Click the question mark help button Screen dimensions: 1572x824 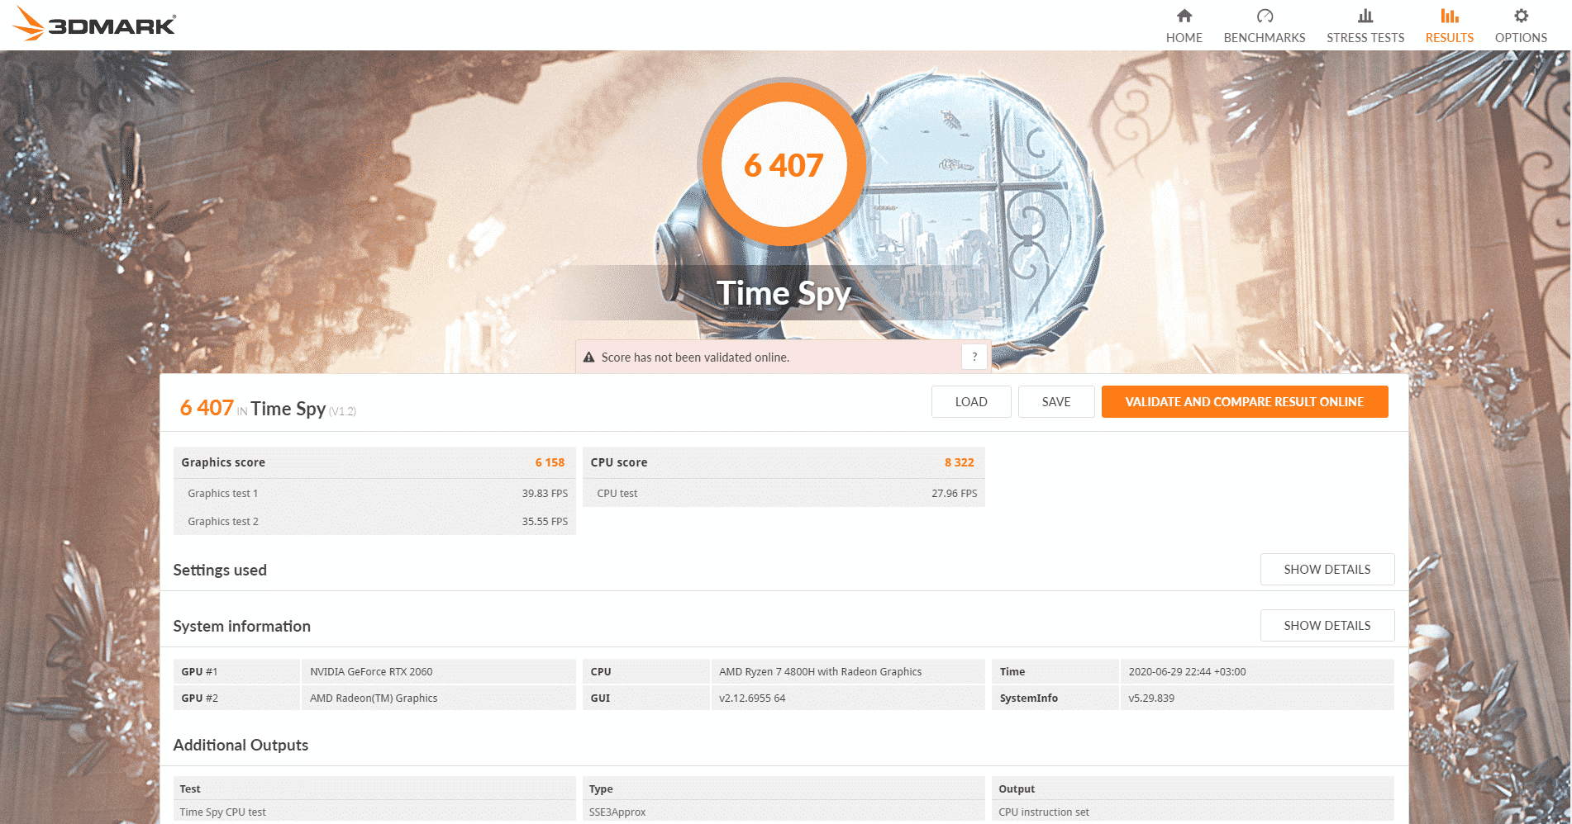coord(974,357)
